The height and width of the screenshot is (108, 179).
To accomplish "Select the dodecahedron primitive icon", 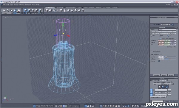I will (x=79, y=10).
